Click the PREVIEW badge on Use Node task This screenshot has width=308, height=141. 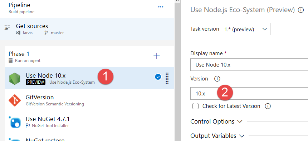[35, 82]
